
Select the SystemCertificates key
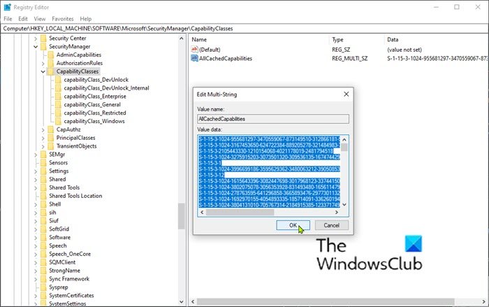[71, 295]
